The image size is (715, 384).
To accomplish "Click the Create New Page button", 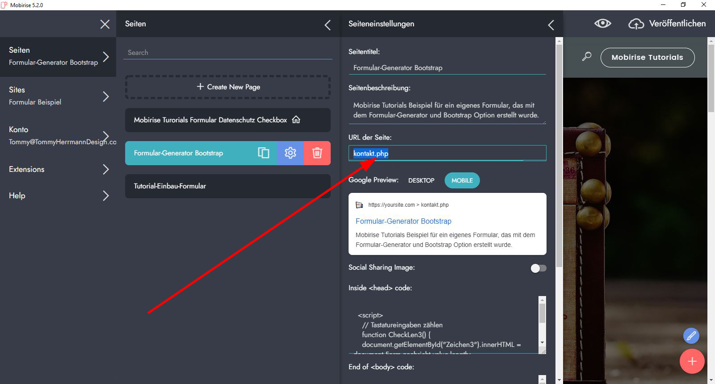I will pos(228,87).
